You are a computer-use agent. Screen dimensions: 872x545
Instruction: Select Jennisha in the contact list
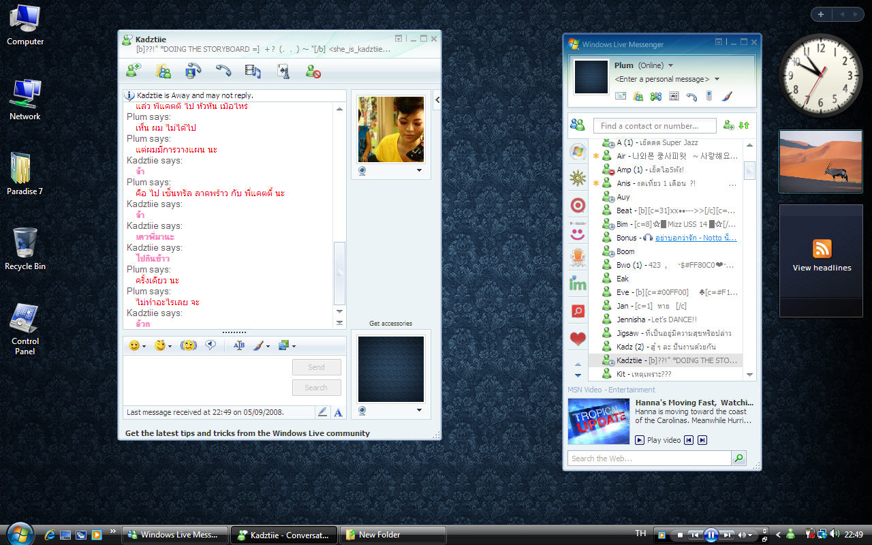tap(665, 320)
